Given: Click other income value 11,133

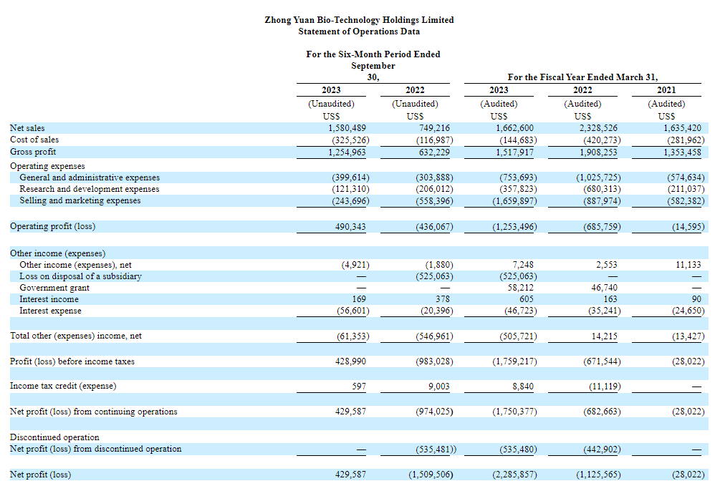Looking at the screenshot, I should pos(688,265).
